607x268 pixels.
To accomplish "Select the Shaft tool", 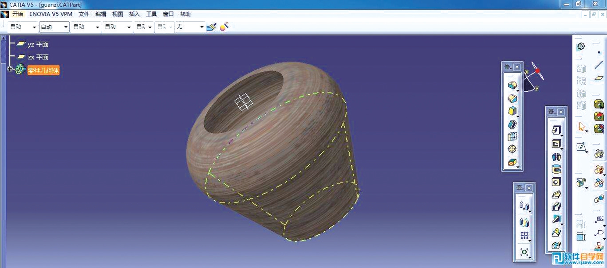I will (x=556, y=156).
